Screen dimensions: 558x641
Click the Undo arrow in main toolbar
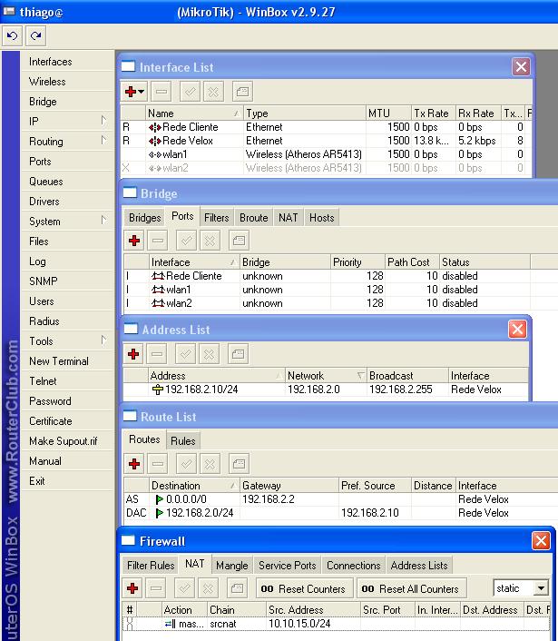(x=13, y=36)
